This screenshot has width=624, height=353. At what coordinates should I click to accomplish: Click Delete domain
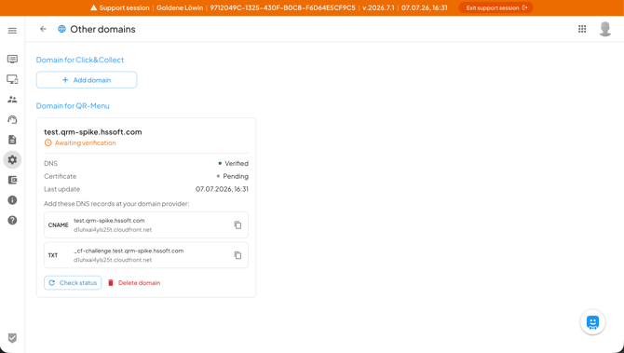[134, 282]
